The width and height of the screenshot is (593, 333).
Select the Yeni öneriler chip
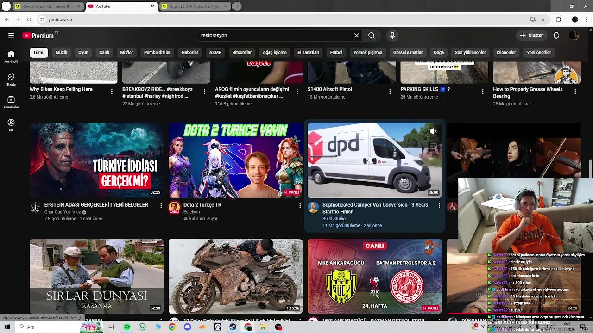(x=539, y=53)
